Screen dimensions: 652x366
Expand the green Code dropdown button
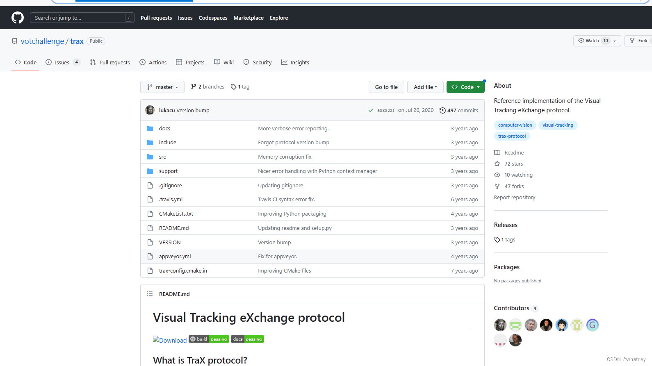[x=465, y=87]
